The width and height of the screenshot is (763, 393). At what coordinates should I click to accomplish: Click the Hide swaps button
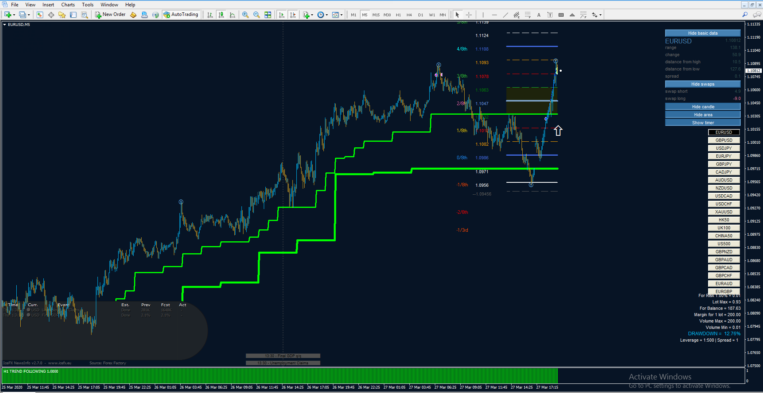[703, 84]
